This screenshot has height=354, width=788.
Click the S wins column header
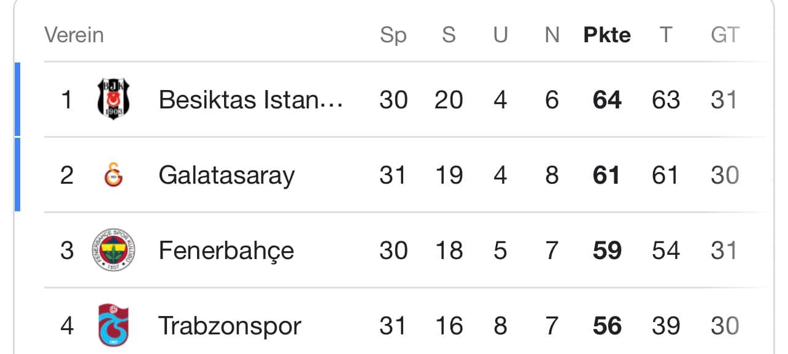[x=449, y=35]
